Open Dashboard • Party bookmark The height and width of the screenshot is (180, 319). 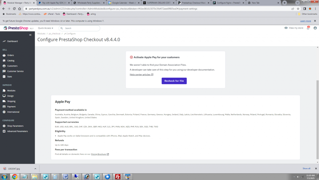click(73, 14)
